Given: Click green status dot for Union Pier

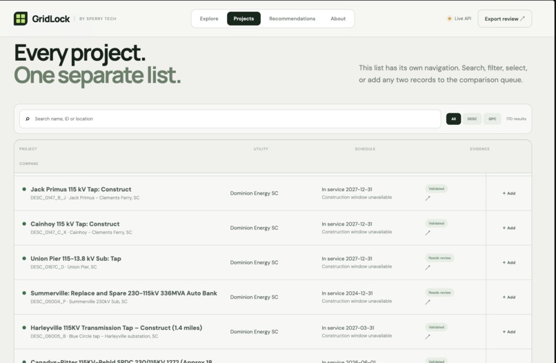Looking at the screenshot, I should pyautogui.click(x=24, y=258).
